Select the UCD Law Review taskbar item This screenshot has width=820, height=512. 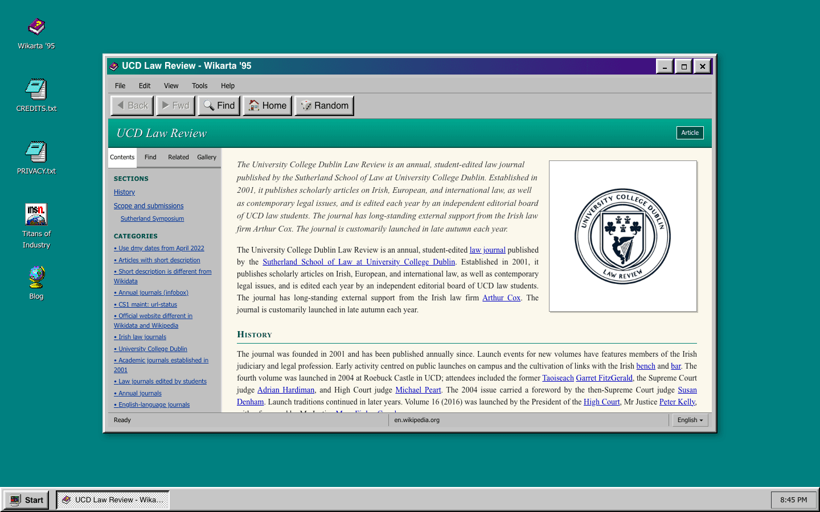(113, 500)
